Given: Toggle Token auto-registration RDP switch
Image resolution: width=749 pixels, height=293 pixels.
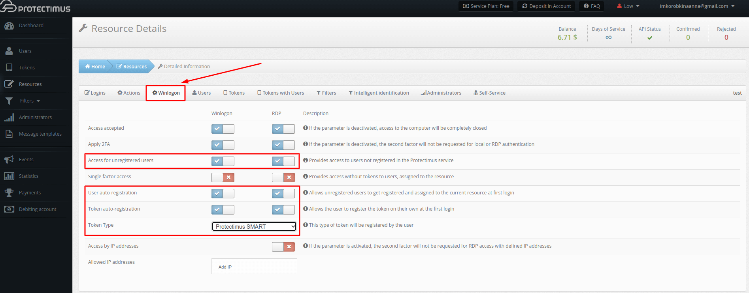Looking at the screenshot, I should 283,210.
